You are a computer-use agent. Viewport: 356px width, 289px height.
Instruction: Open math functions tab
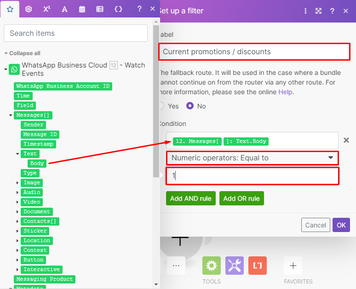coord(46,9)
